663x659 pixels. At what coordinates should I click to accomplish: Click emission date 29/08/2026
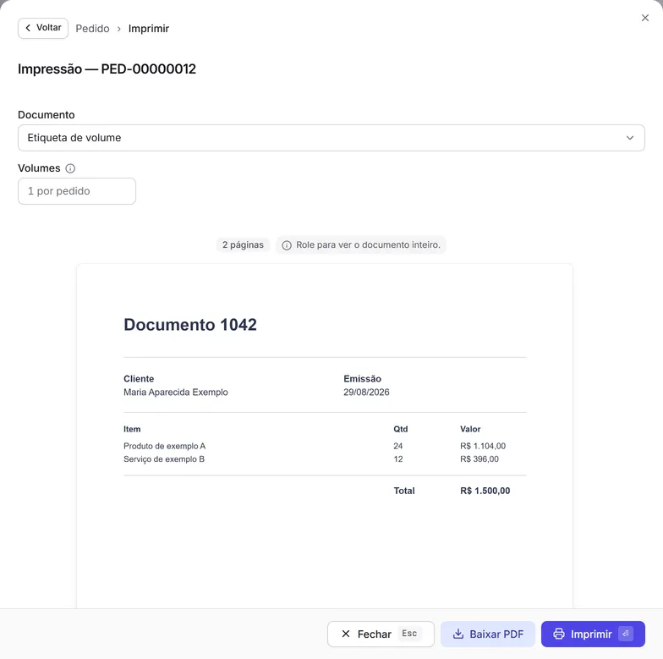tap(366, 393)
